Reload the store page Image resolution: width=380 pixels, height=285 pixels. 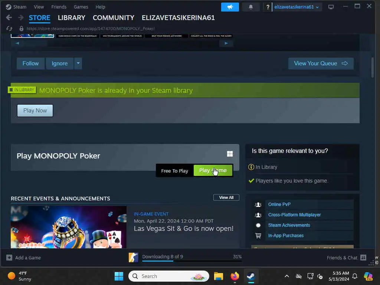coord(9,29)
